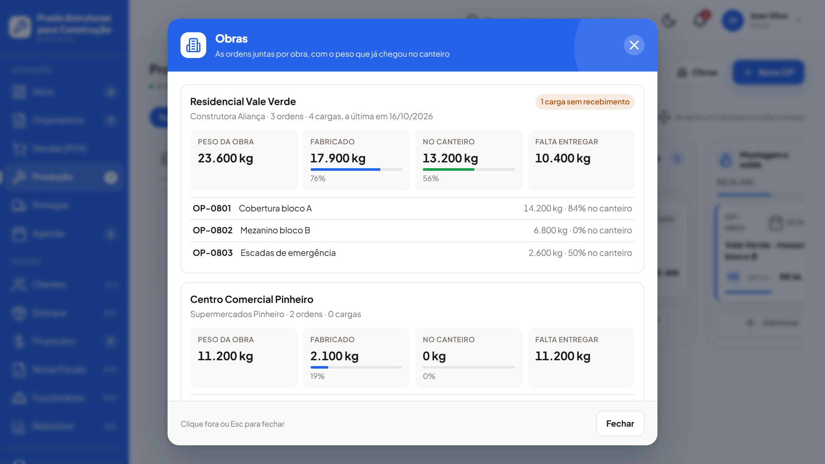Click the truck Entregas icon in sidebar
The height and width of the screenshot is (464, 825).
point(20,205)
